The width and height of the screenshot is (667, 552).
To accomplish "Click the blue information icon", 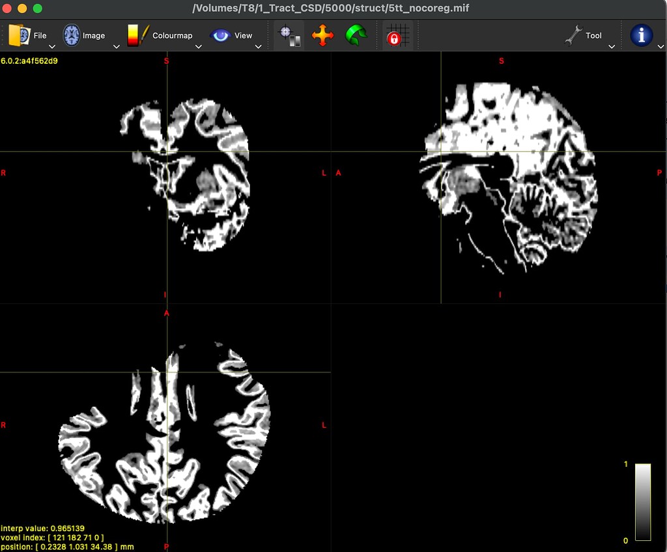I will pos(642,35).
